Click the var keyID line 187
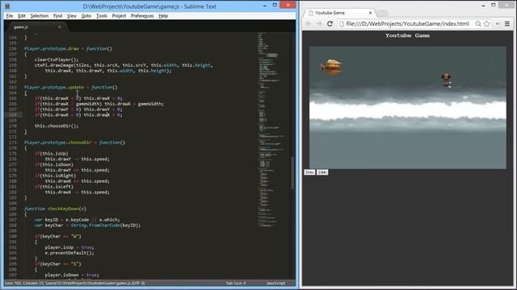This screenshot has height=290, width=517. 78,220
